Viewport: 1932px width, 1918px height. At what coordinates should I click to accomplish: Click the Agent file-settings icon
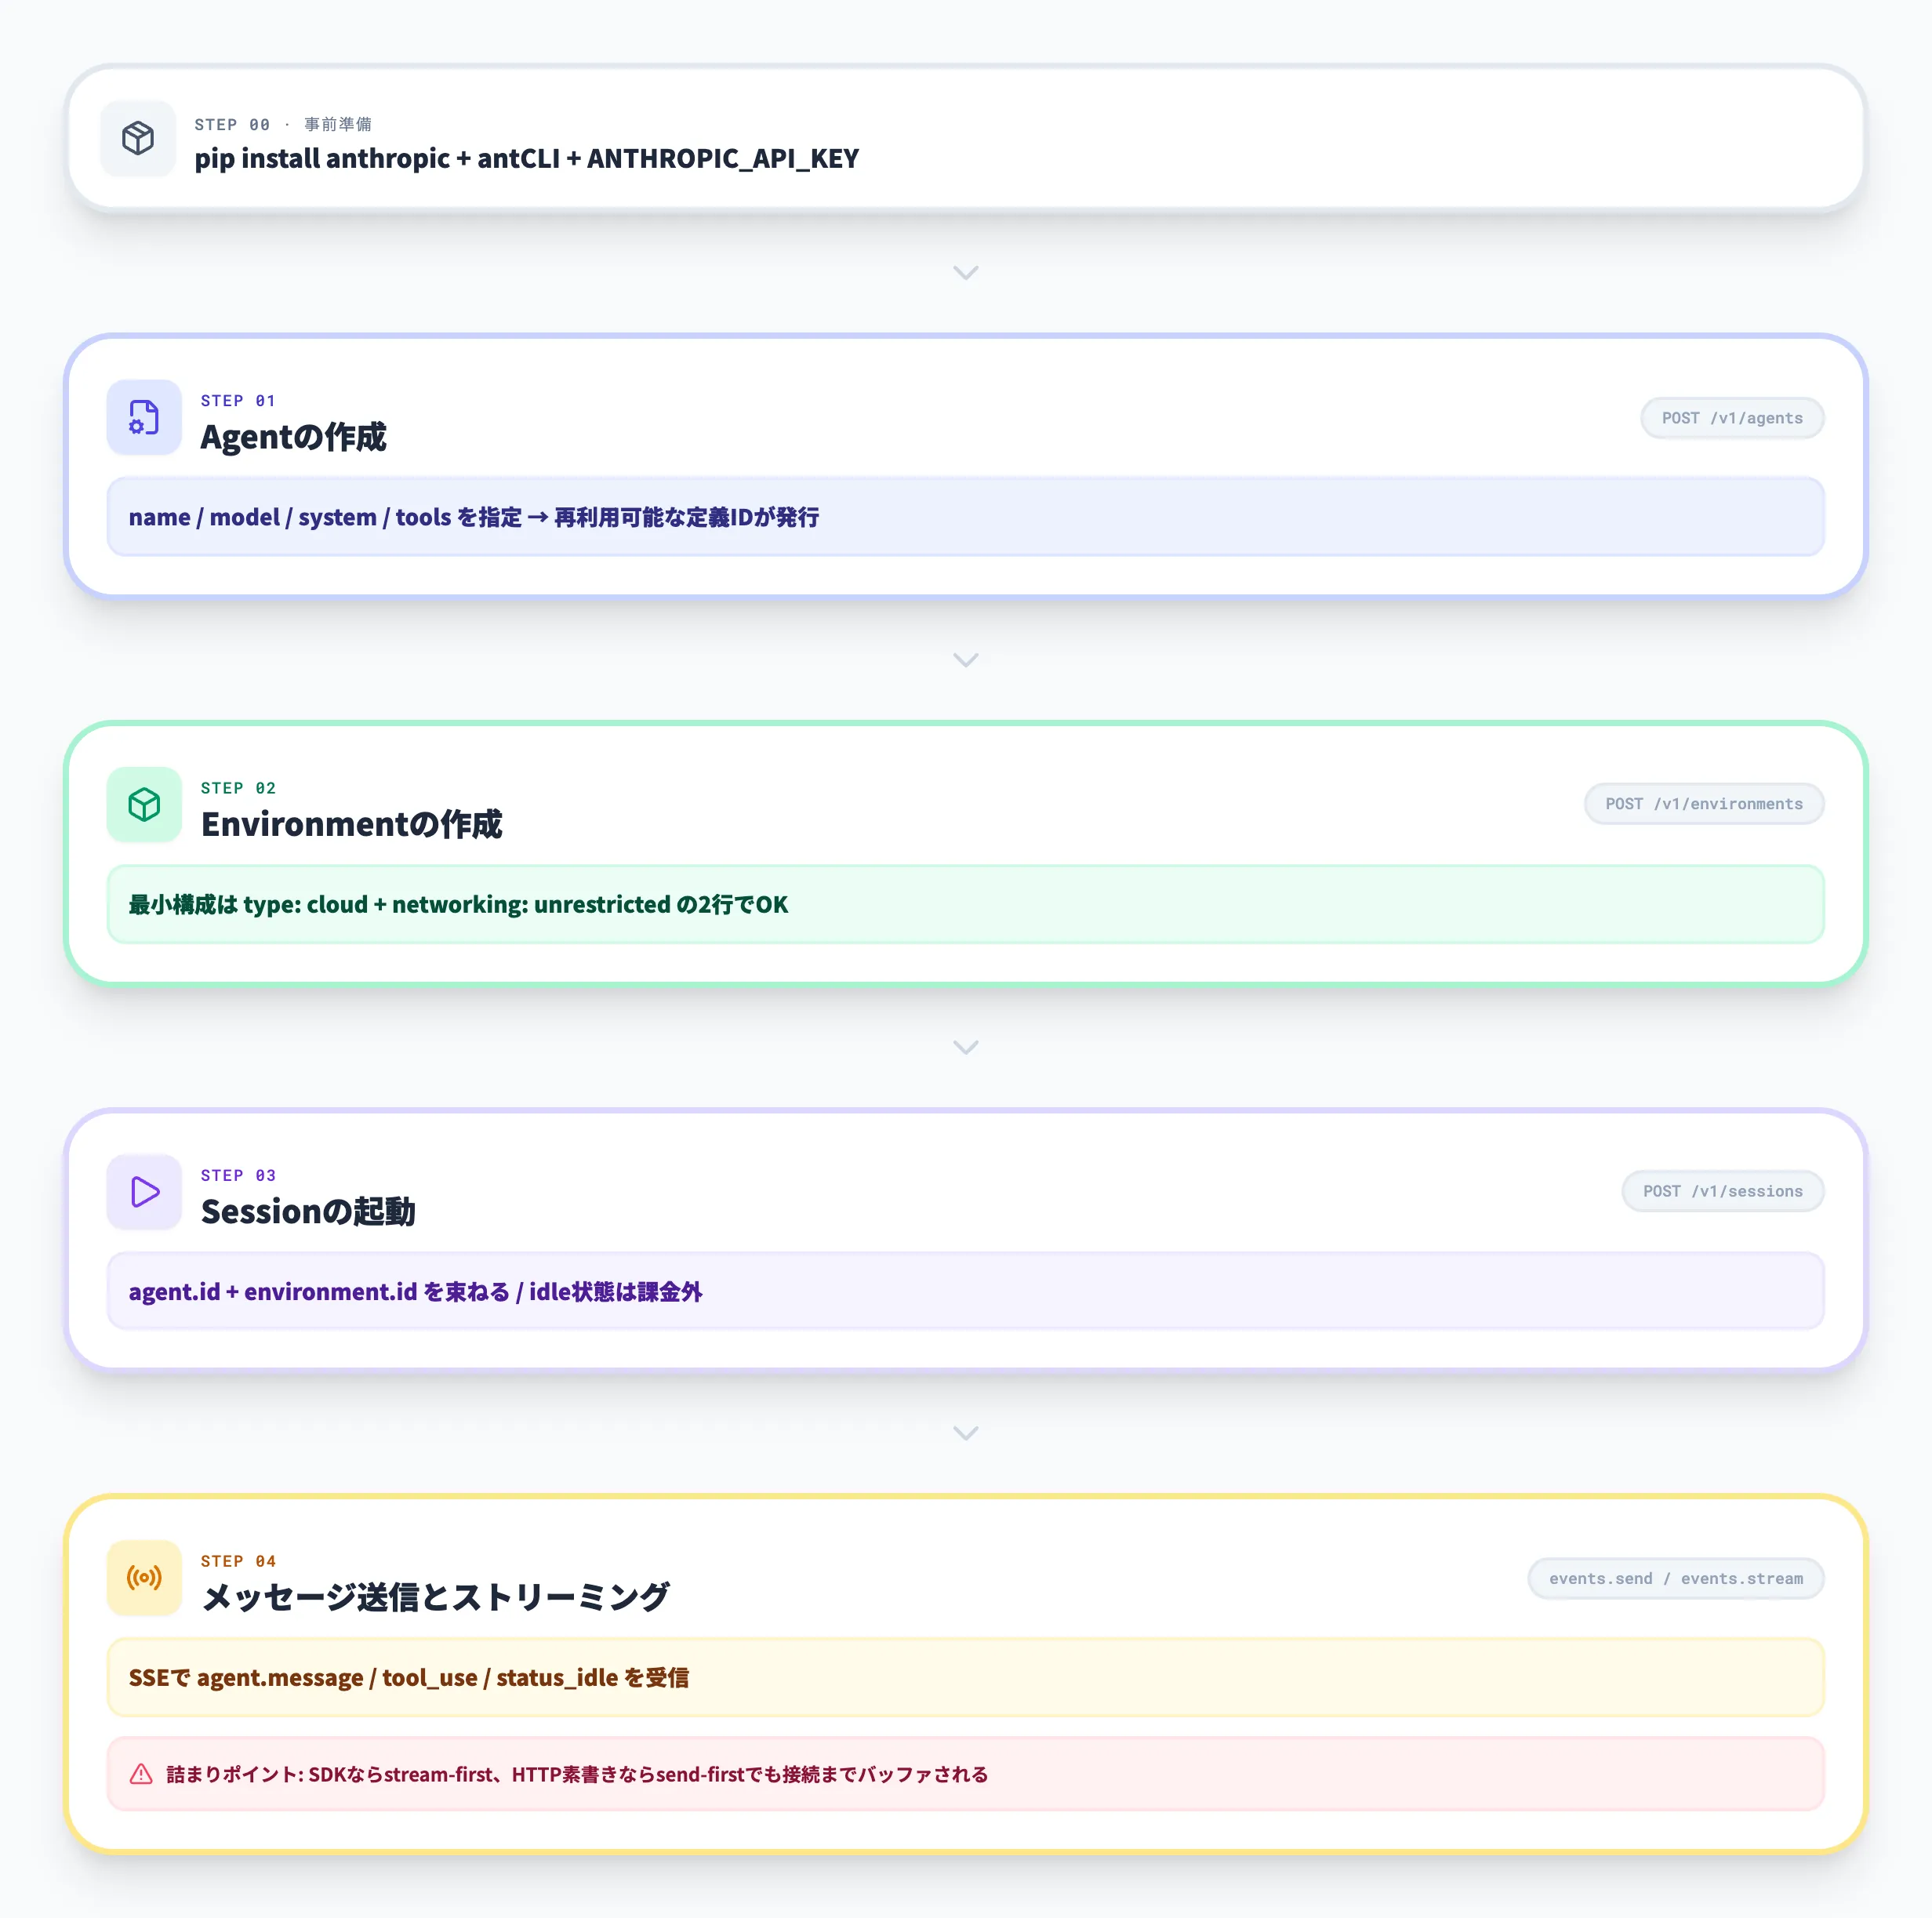click(x=144, y=417)
